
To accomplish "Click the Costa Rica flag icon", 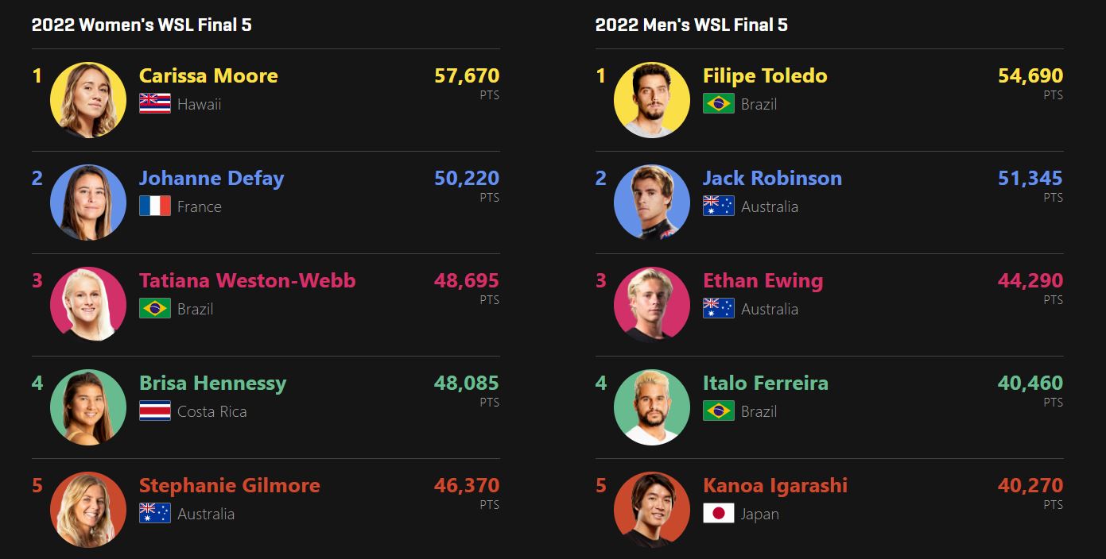I will (x=155, y=411).
